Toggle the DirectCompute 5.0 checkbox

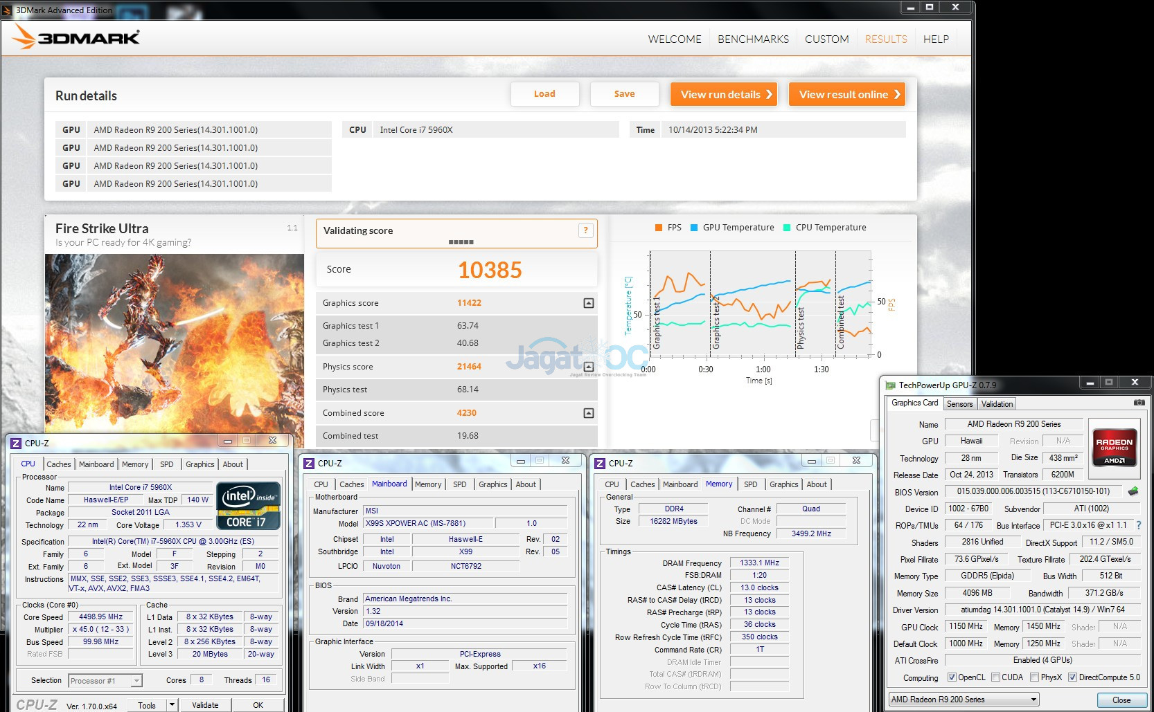point(1072,677)
